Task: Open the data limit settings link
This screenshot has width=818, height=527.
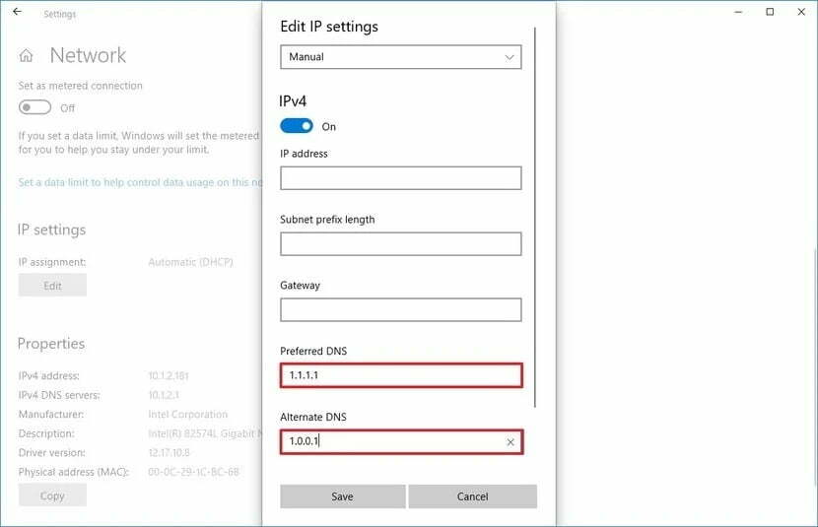Action: tap(140, 182)
